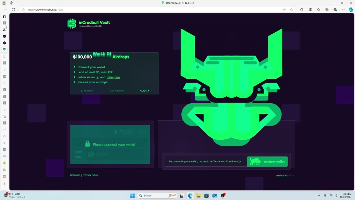Add this page to favorites star
The image size is (355, 200).
[x=292, y=9]
